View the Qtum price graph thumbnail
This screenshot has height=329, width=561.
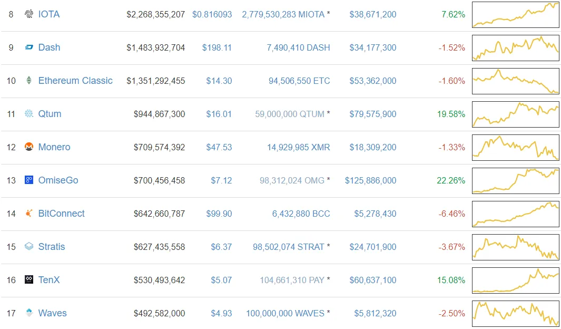pyautogui.click(x=516, y=114)
